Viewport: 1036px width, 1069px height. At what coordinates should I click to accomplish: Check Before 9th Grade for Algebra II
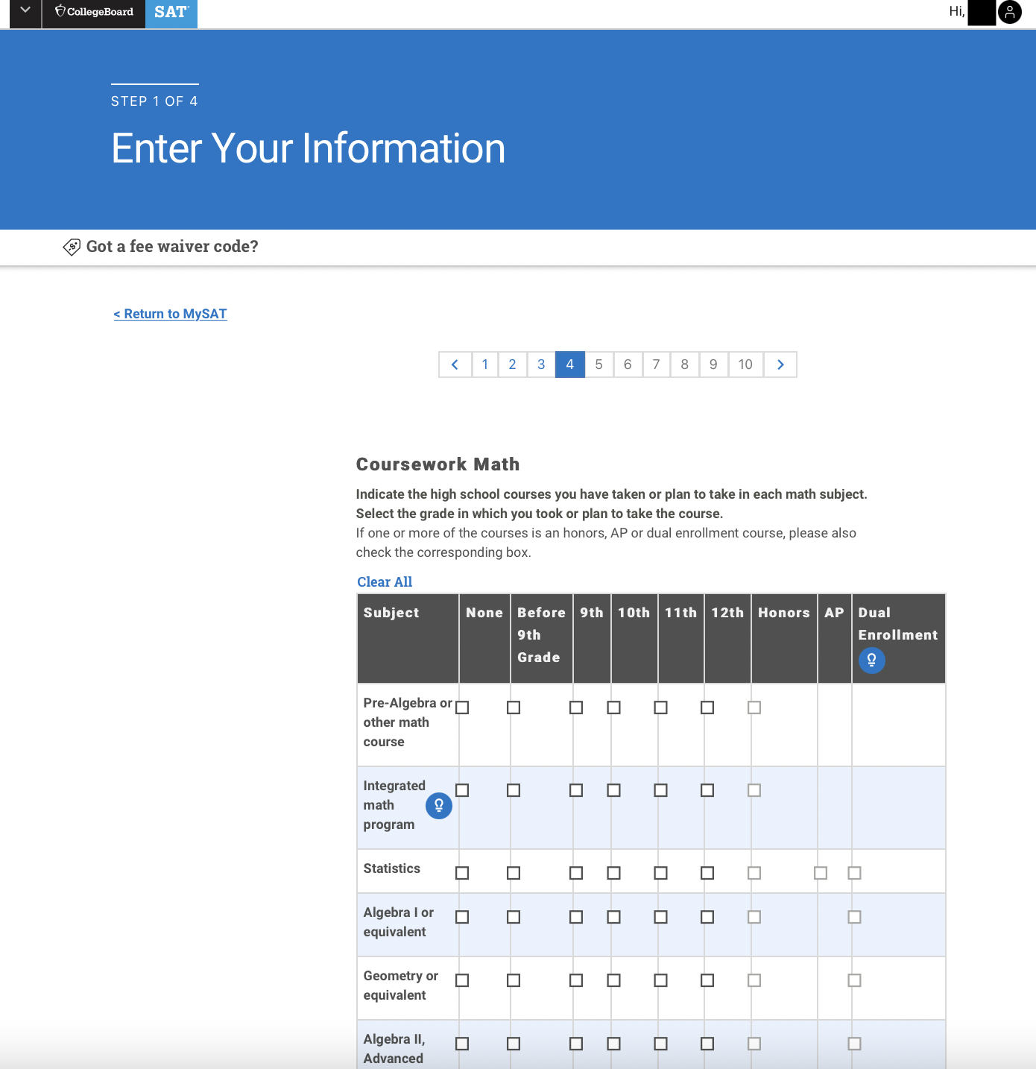(x=513, y=1044)
